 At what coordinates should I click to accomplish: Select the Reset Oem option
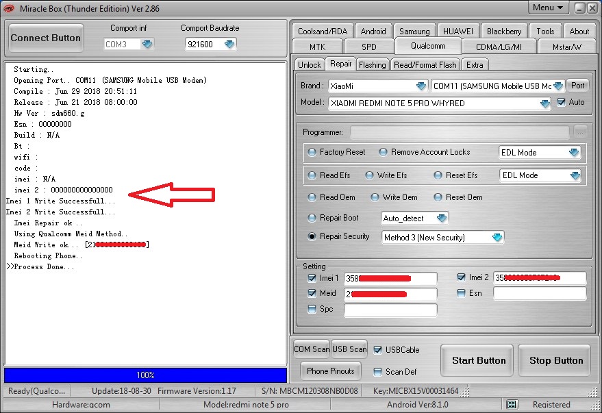438,197
